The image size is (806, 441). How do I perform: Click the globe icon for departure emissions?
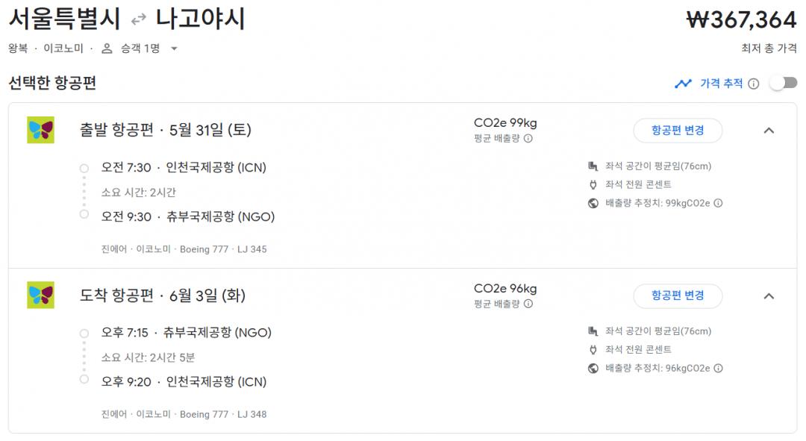coord(593,203)
